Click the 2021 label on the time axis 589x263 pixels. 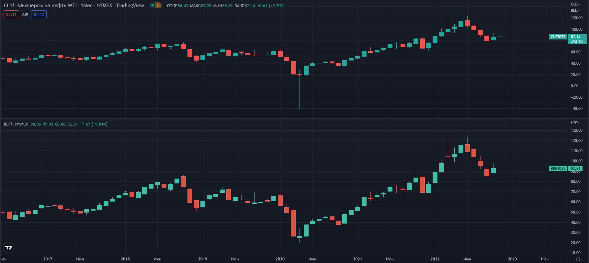click(x=357, y=259)
